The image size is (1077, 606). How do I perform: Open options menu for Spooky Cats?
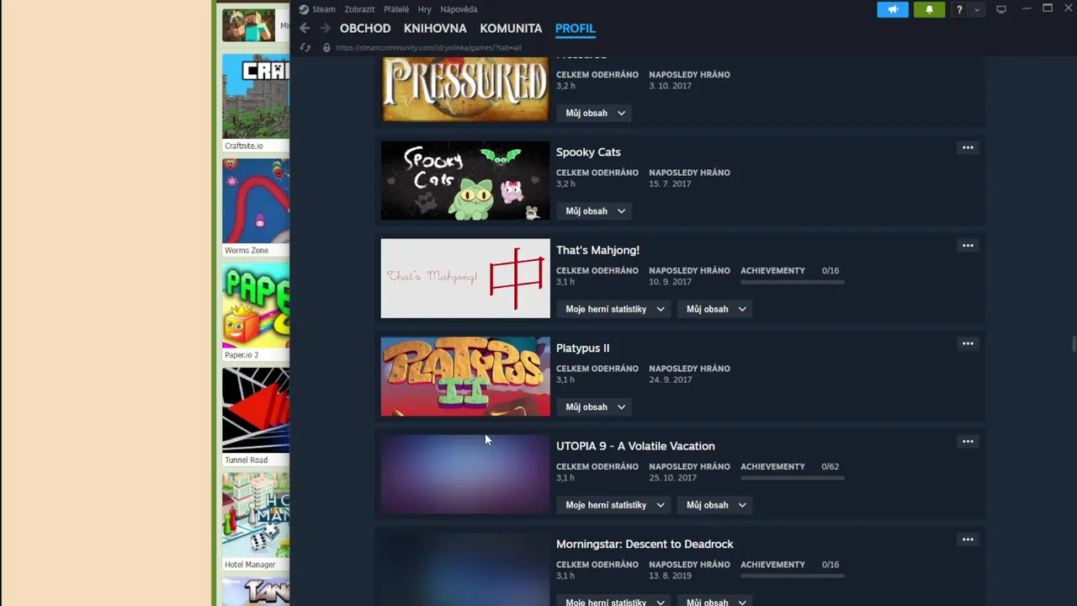(968, 148)
